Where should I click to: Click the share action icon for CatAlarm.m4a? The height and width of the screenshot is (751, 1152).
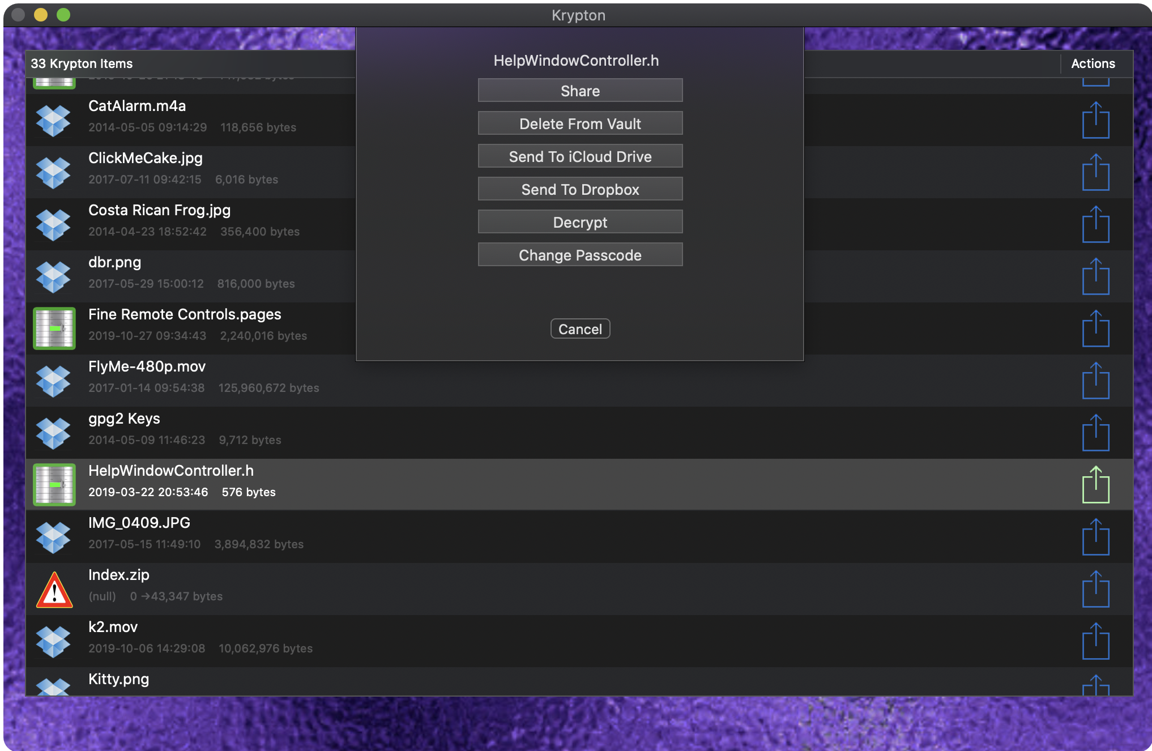[x=1095, y=120]
